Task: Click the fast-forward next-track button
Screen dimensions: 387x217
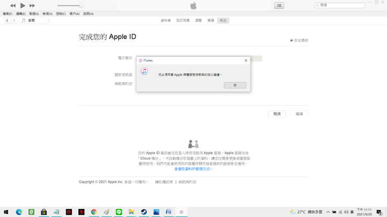Action: [32, 5]
